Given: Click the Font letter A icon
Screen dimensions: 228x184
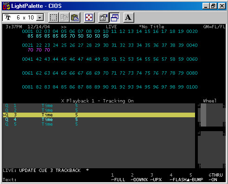Looking at the screenshot, I should click(128, 18).
